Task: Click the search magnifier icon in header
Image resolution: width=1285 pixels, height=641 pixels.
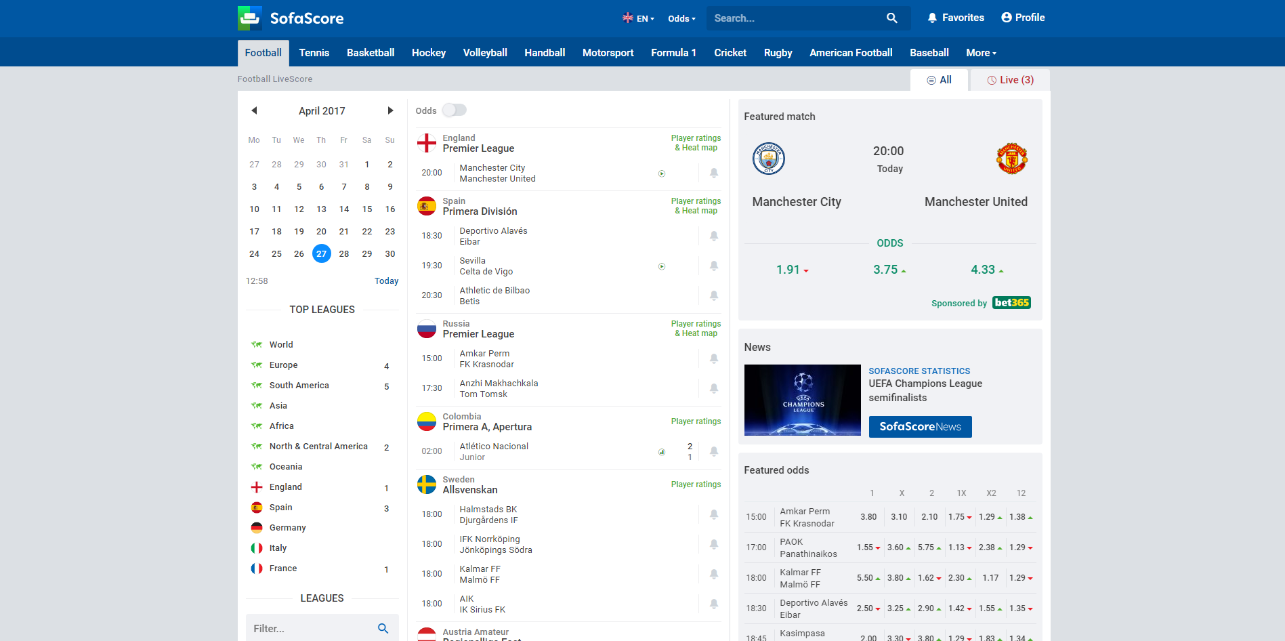Action: click(x=891, y=18)
